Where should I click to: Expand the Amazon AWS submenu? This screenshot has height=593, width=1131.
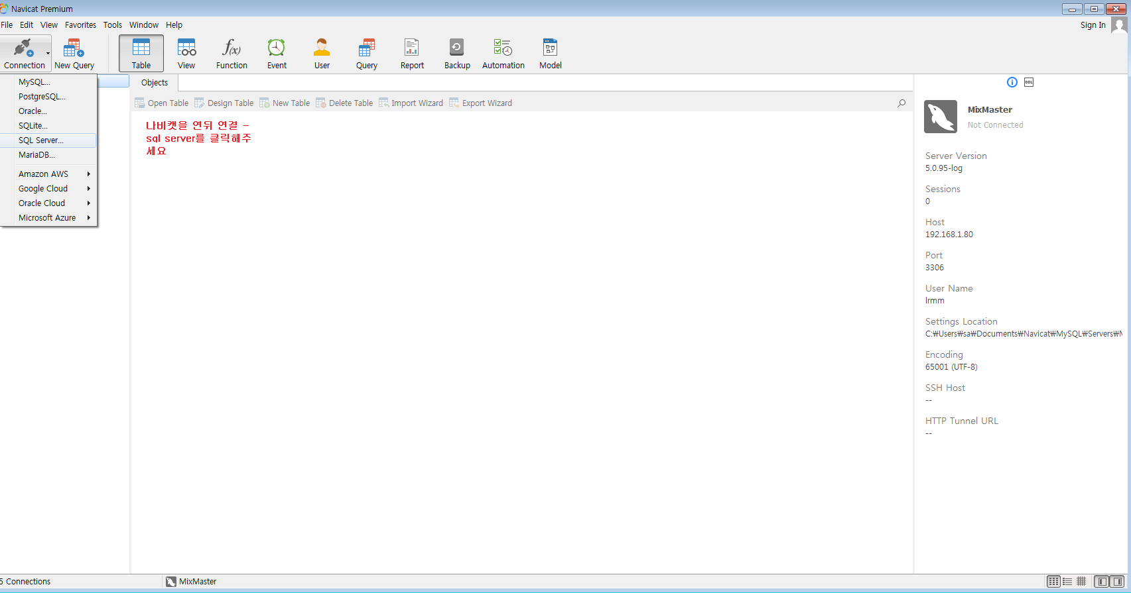point(48,174)
